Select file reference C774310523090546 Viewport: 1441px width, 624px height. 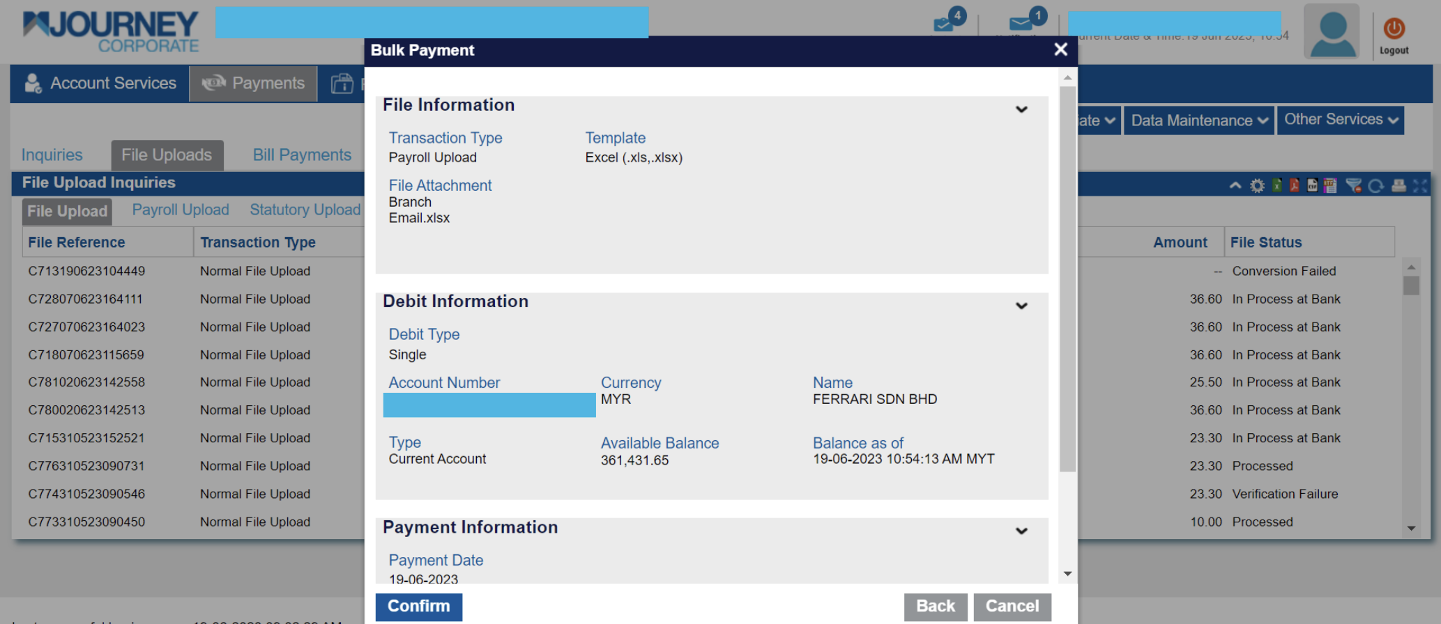click(86, 494)
